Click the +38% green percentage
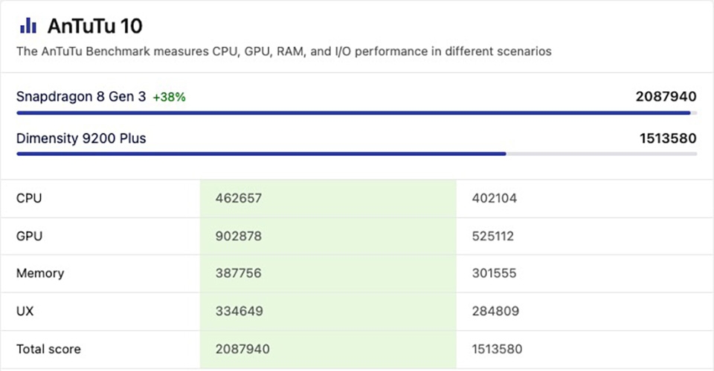Image resolution: width=714 pixels, height=371 pixels. (x=169, y=97)
